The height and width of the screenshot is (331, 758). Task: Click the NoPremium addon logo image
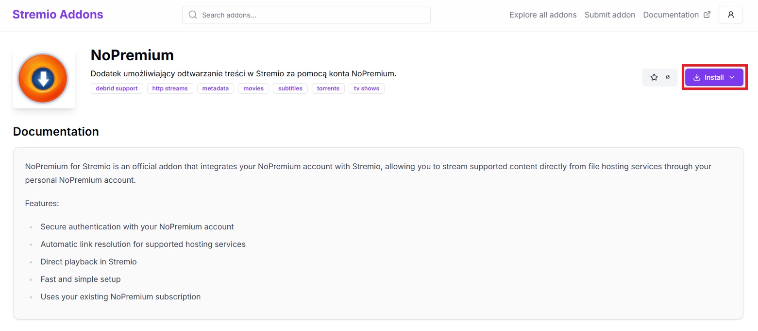[44, 78]
